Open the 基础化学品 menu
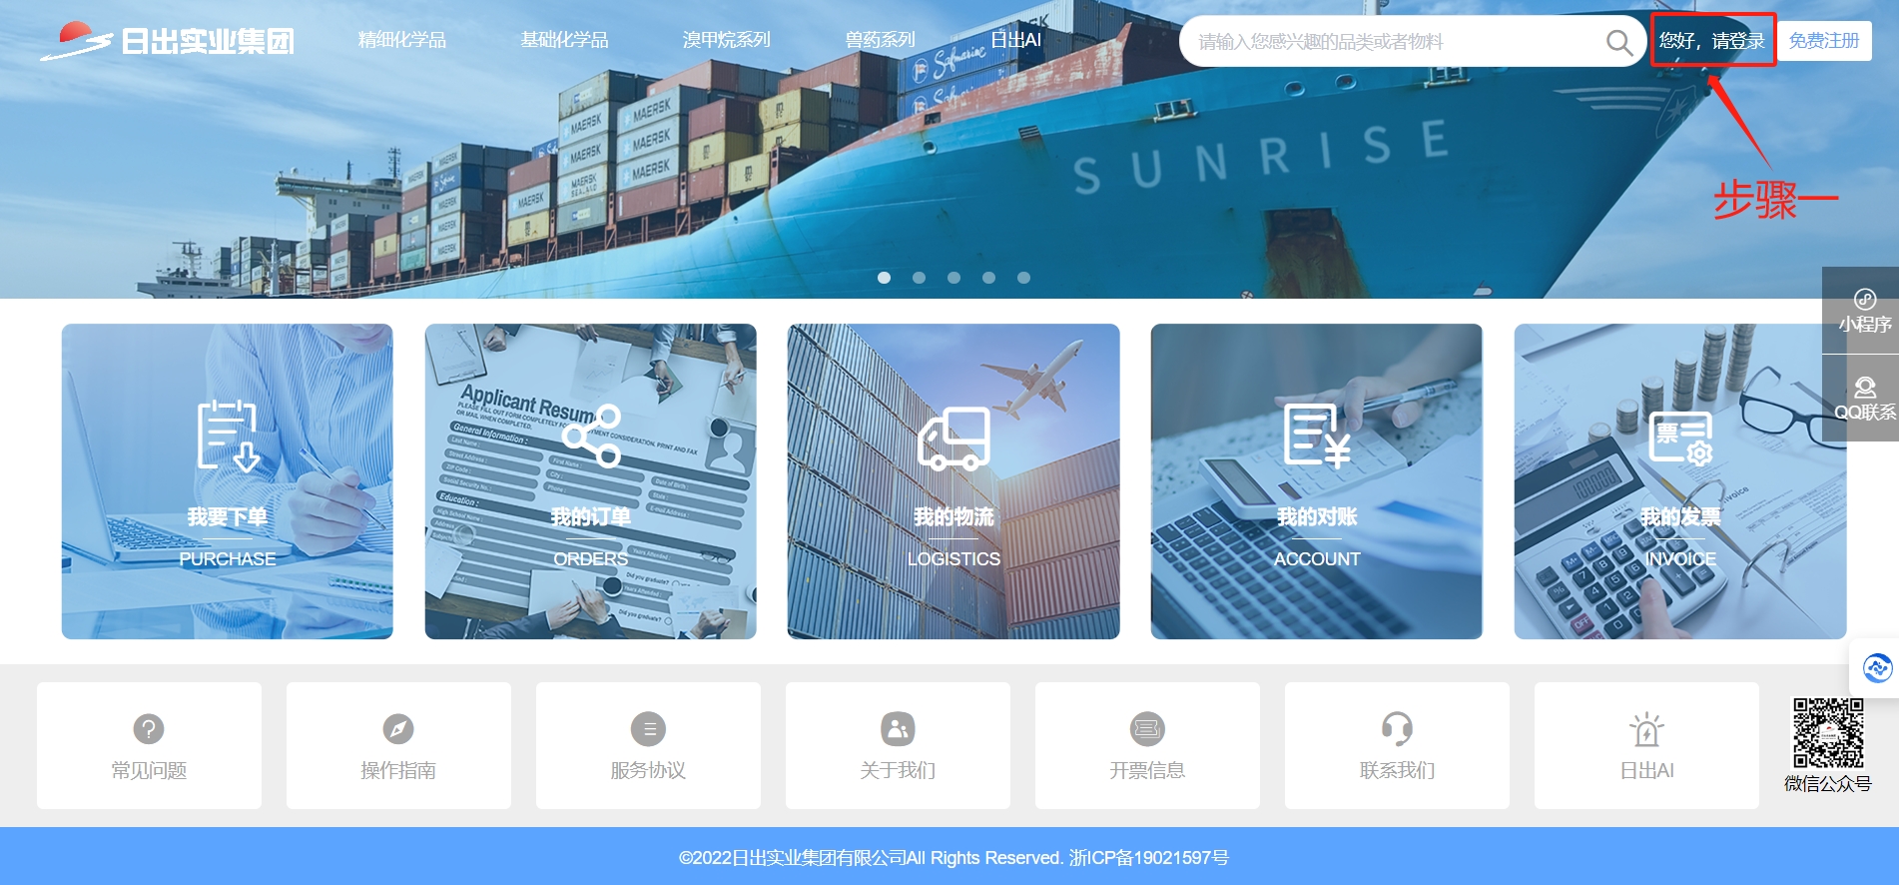This screenshot has width=1899, height=885. click(564, 40)
